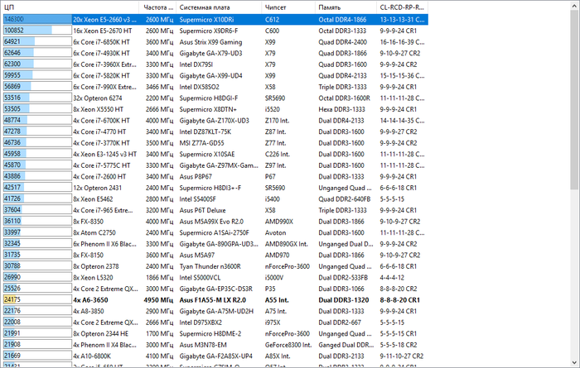Select the 4x A10-6800K row
Viewport: 580px width, 368px height.
[215, 356]
